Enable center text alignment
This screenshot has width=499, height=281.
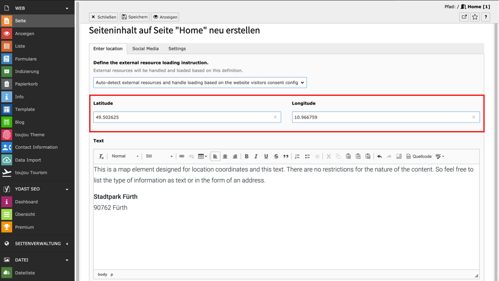point(225,156)
